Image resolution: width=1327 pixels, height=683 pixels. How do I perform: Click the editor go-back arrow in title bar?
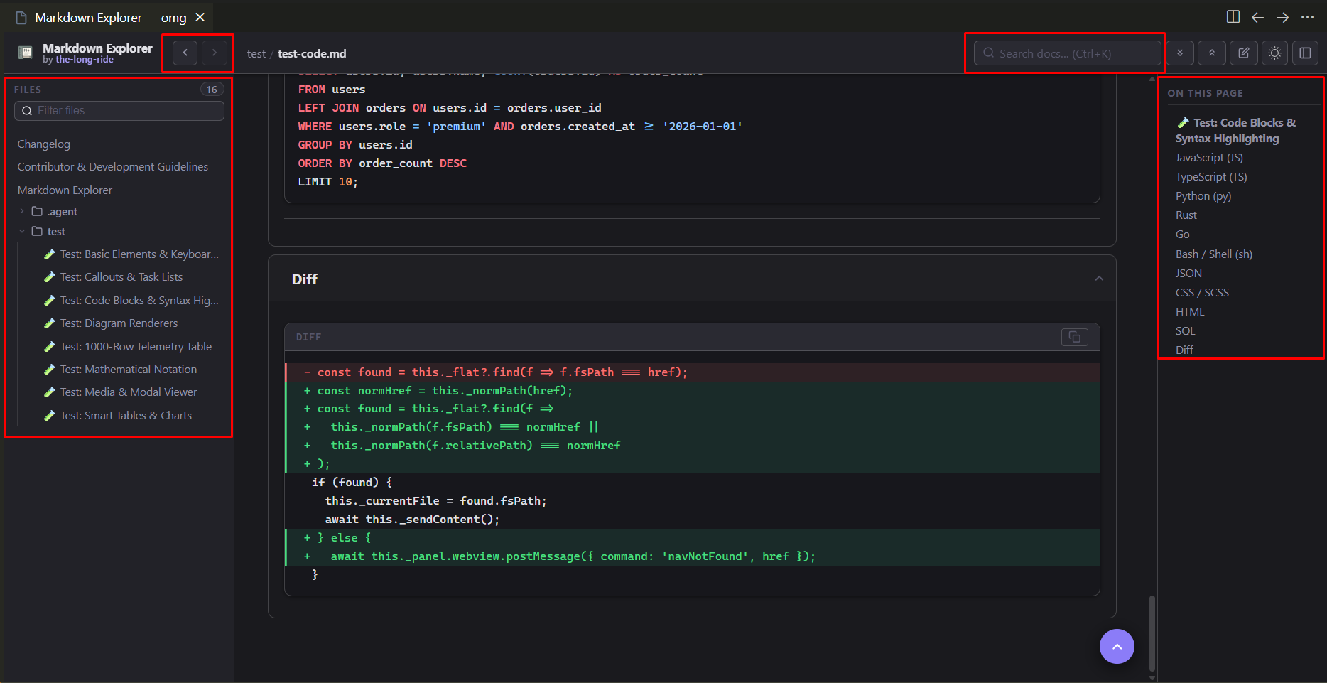(1257, 17)
